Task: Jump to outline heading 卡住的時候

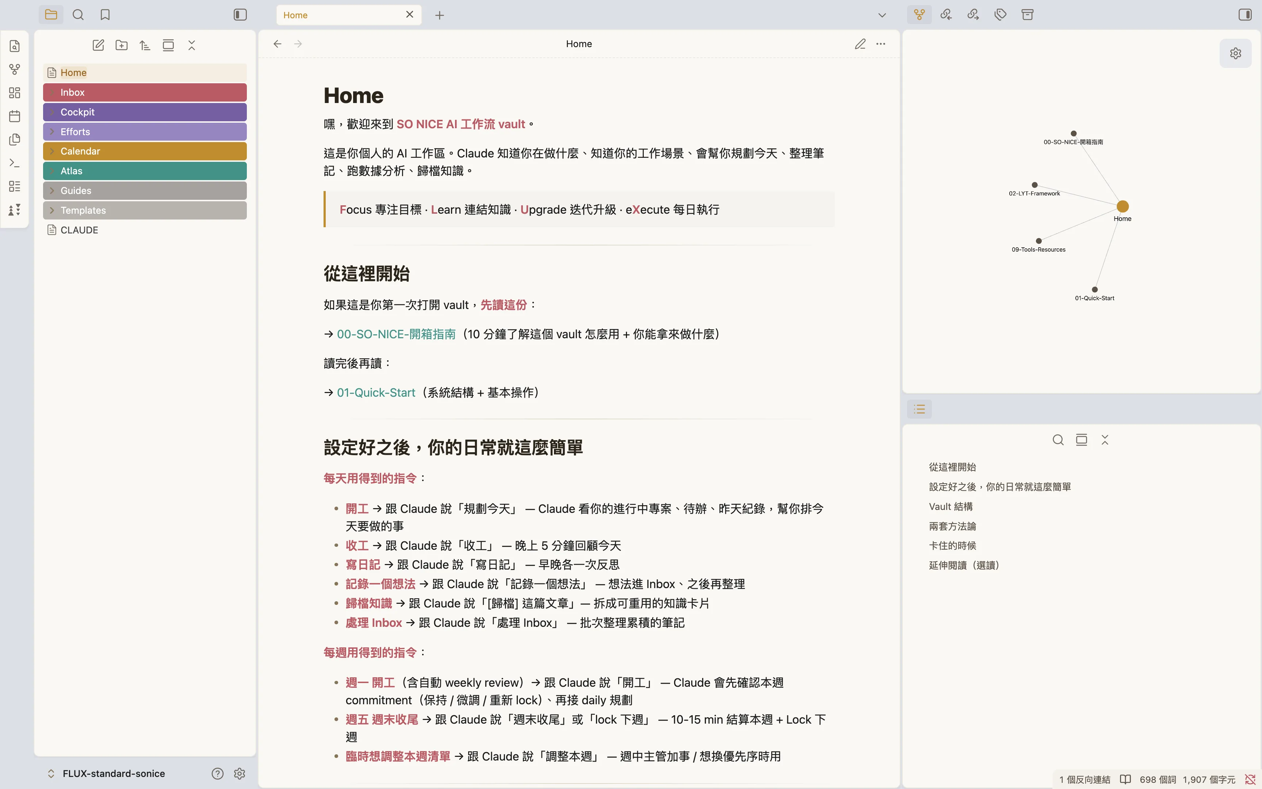Action: (952, 546)
